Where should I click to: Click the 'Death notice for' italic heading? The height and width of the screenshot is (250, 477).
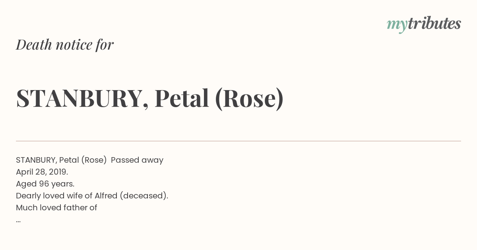[x=65, y=44]
